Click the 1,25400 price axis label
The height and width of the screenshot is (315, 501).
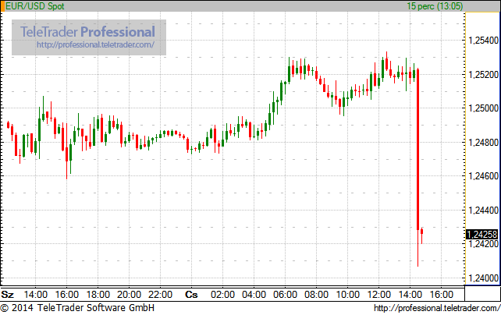coord(483,41)
